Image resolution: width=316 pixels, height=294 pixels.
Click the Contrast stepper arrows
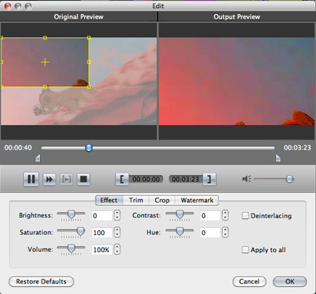(x=225, y=215)
